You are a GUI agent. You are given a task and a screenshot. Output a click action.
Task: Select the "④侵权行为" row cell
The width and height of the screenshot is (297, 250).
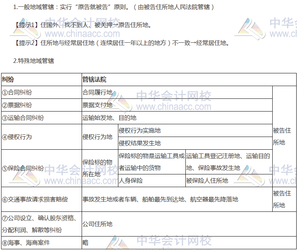pyautogui.click(x=17, y=137)
